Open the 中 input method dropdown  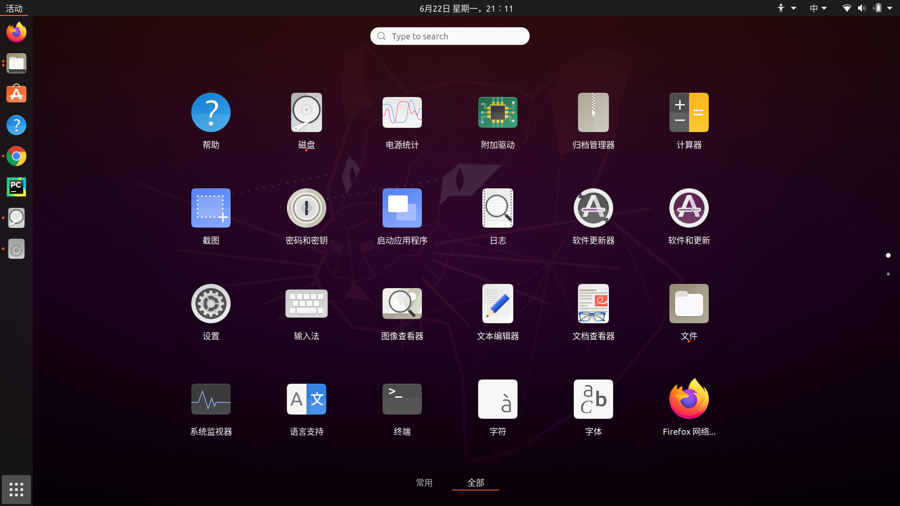click(x=817, y=8)
